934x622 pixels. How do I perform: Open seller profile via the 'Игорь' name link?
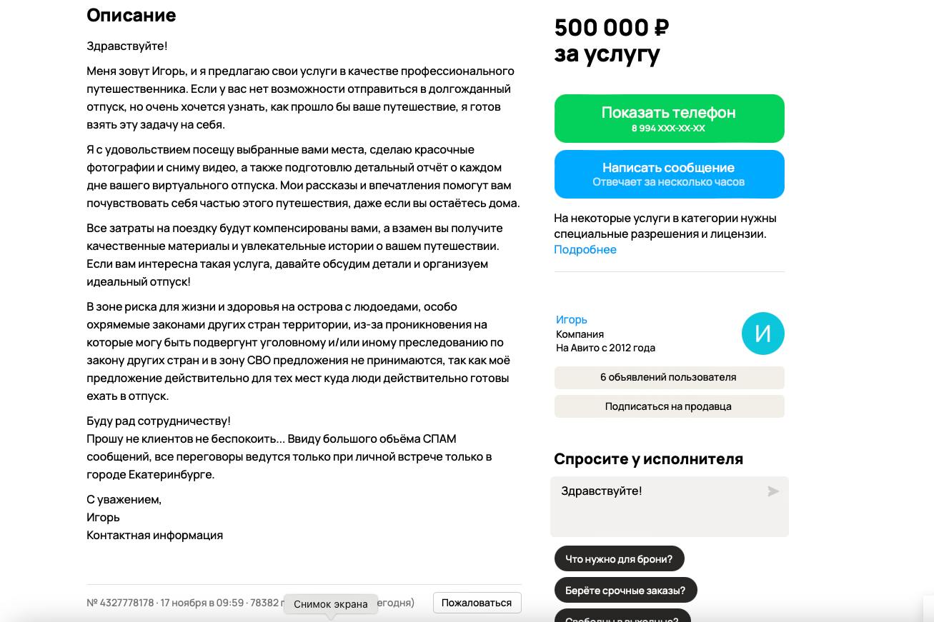click(x=571, y=319)
